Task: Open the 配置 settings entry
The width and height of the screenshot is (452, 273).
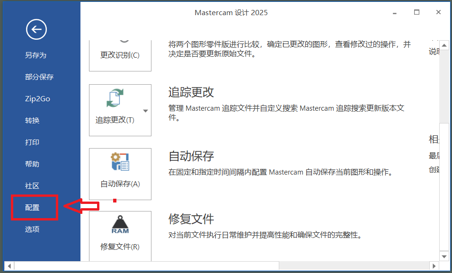Action: pyautogui.click(x=32, y=208)
